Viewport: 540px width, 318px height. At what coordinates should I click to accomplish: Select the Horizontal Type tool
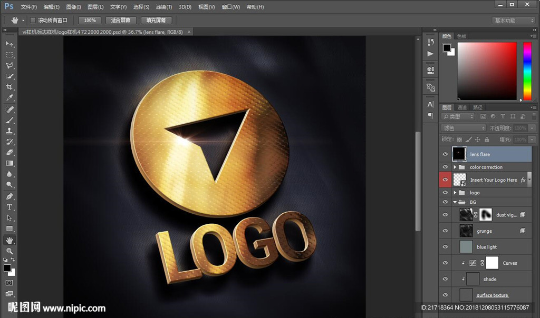[x=9, y=207]
